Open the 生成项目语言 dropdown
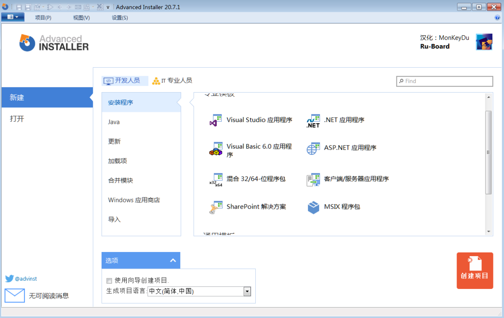The width and height of the screenshot is (504, 318). coord(247,291)
